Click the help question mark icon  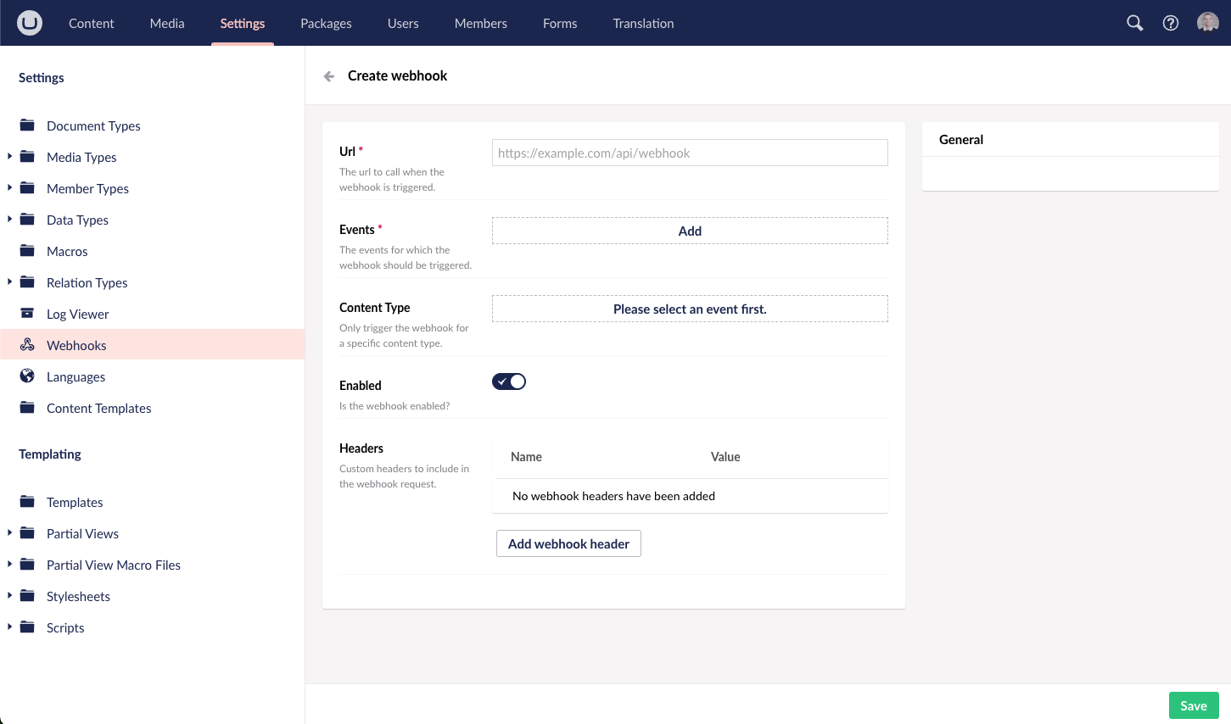pyautogui.click(x=1171, y=23)
